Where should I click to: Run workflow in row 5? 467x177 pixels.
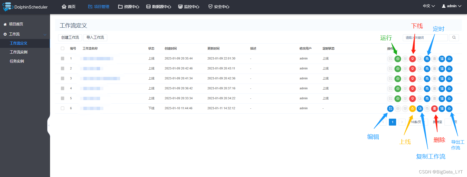click(398, 98)
